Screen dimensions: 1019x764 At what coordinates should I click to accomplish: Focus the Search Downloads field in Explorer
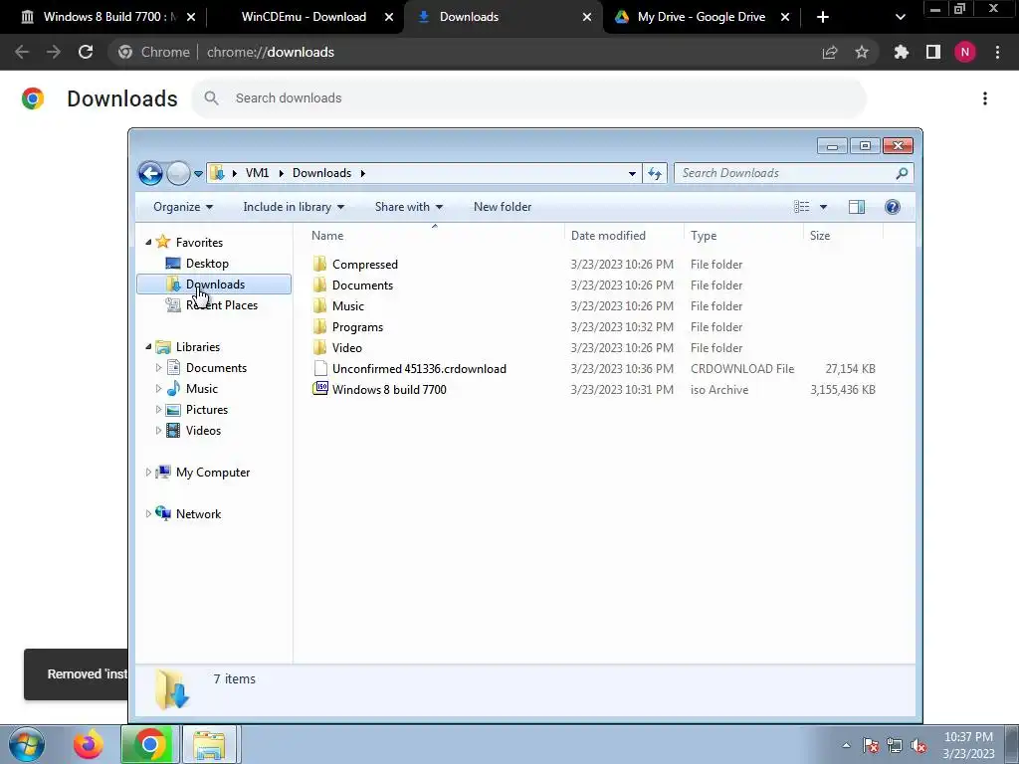tap(793, 173)
